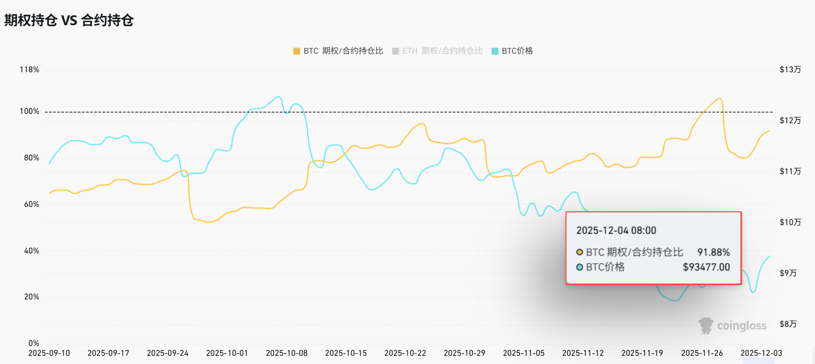Click the tooltip date 2025-12-04 08:00
815x364 pixels.
coord(616,230)
